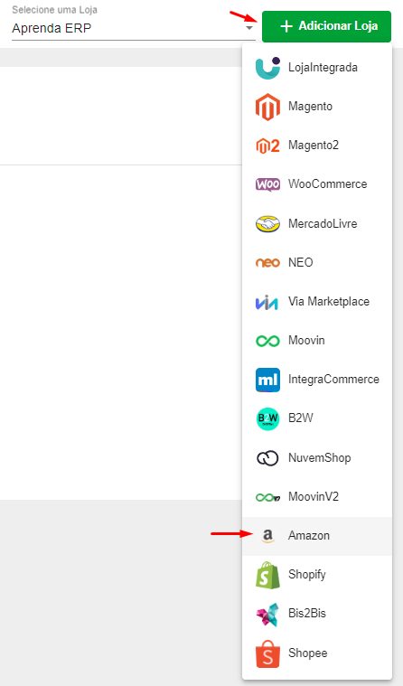Click the purple WooCommerce logo icon
This screenshot has height=686, width=403.
(267, 184)
